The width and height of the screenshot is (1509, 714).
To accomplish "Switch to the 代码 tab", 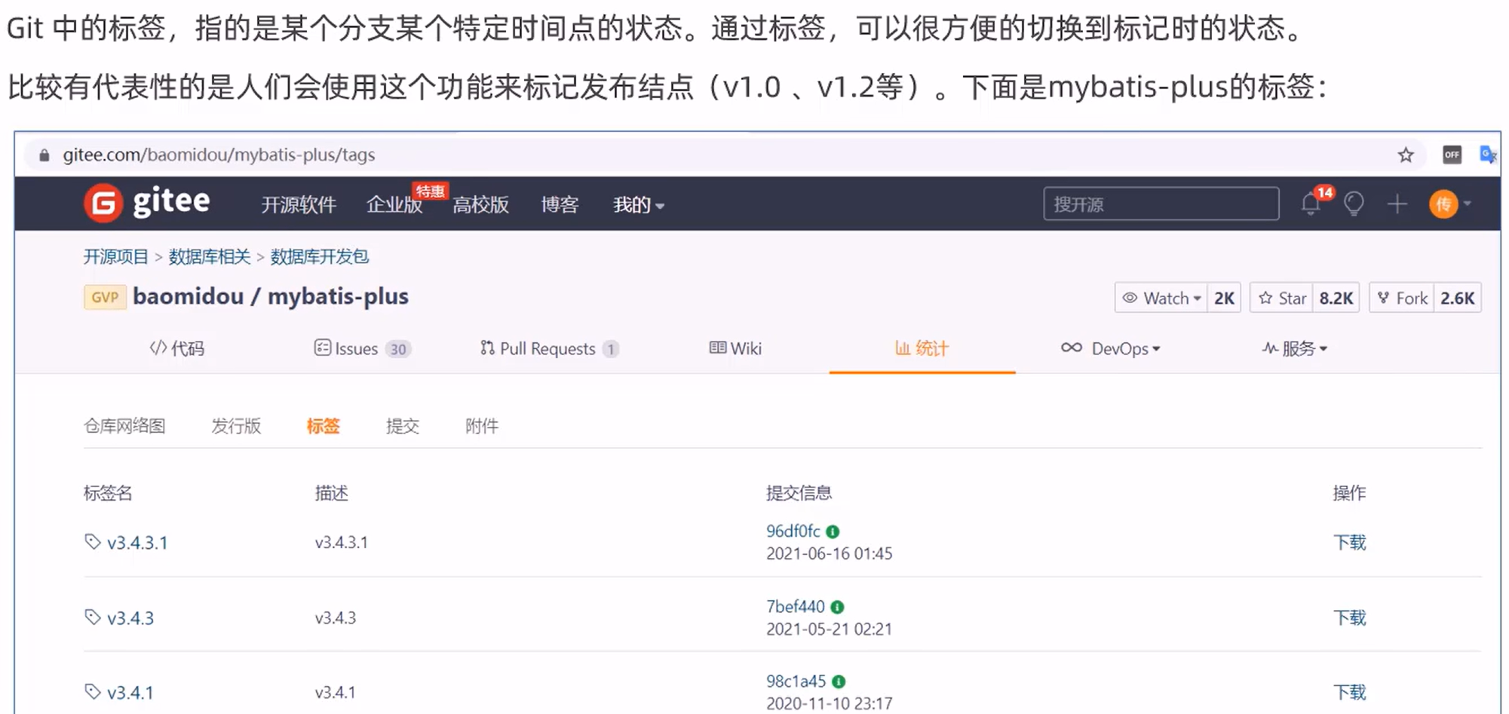I will 177,348.
